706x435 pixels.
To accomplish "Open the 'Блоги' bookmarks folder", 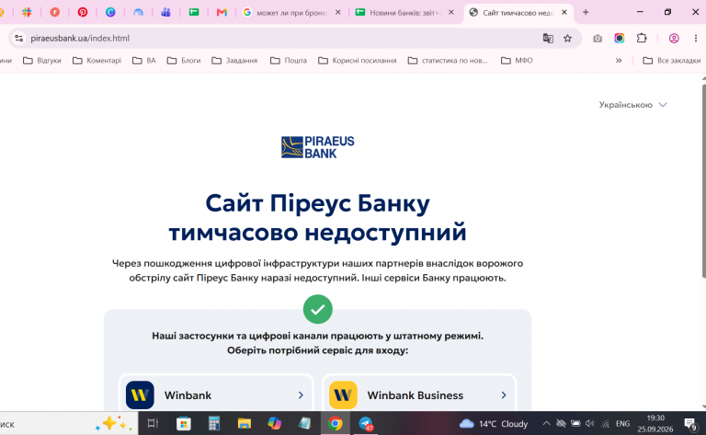I will 184,61.
